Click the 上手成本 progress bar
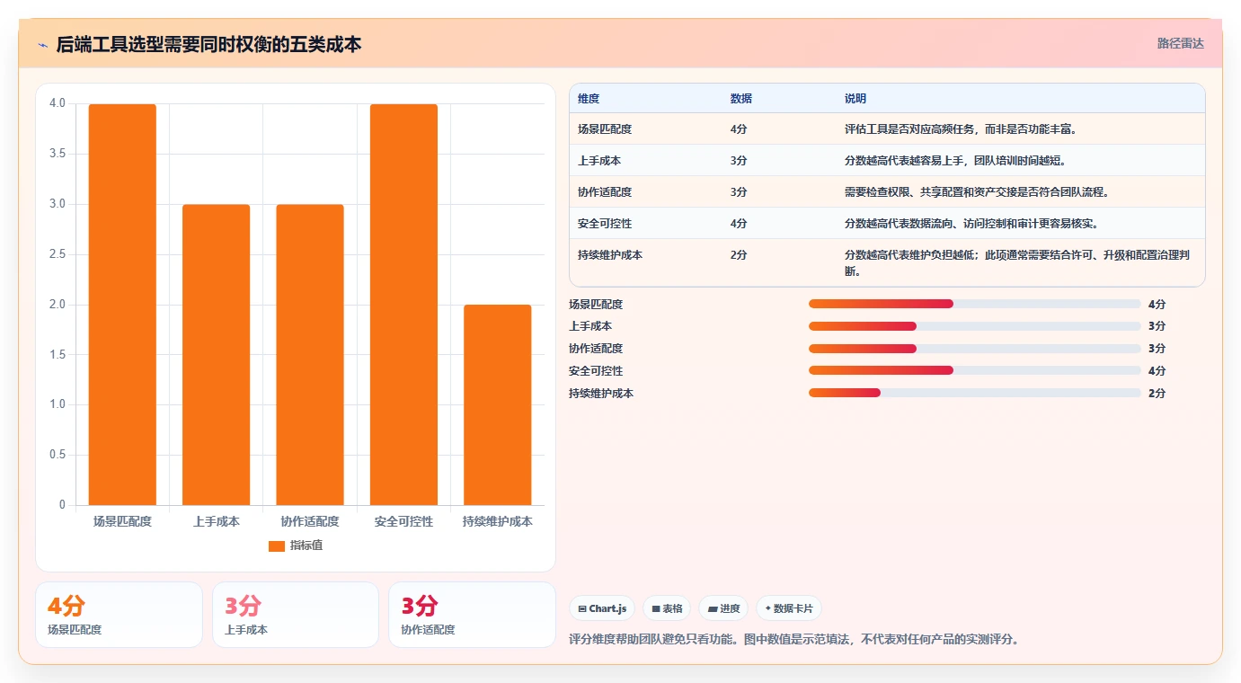1241x683 pixels. click(974, 326)
